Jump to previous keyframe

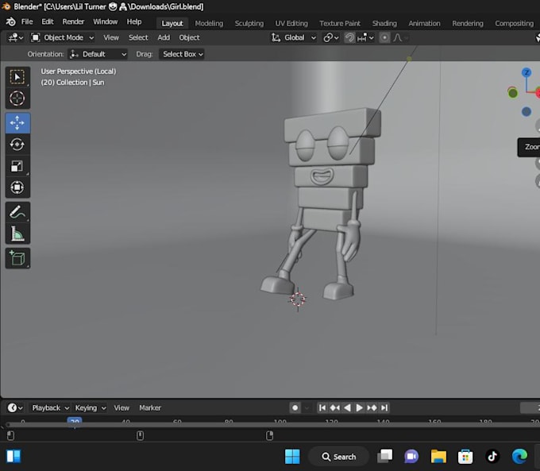[335, 408]
